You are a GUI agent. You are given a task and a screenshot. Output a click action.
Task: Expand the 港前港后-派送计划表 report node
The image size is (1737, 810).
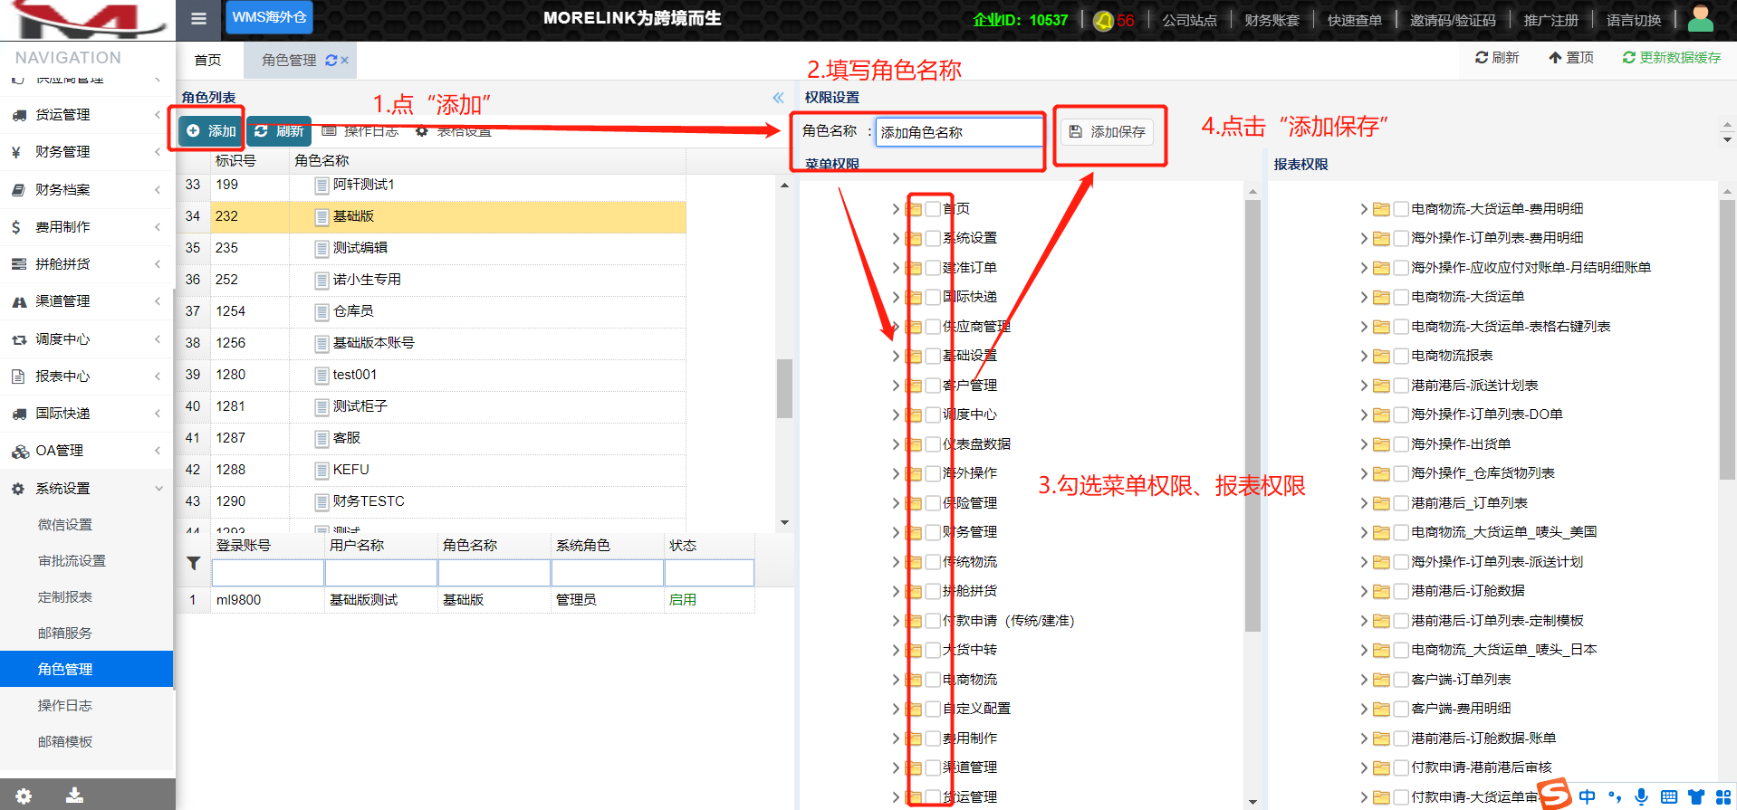[1364, 386]
